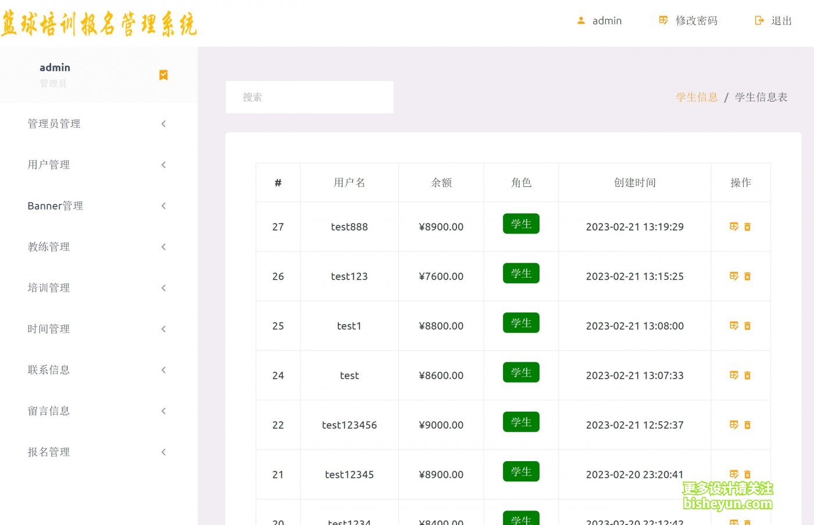Click balance cell ¥9000.00
Screen dimensions: 814x525
click(441, 425)
